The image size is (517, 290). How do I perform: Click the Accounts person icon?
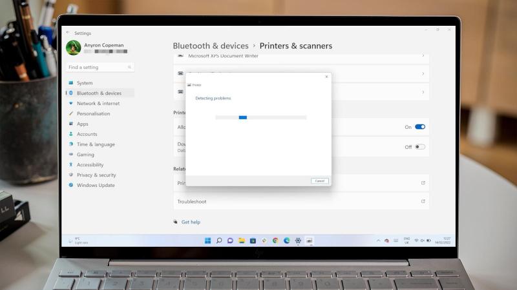click(x=71, y=134)
